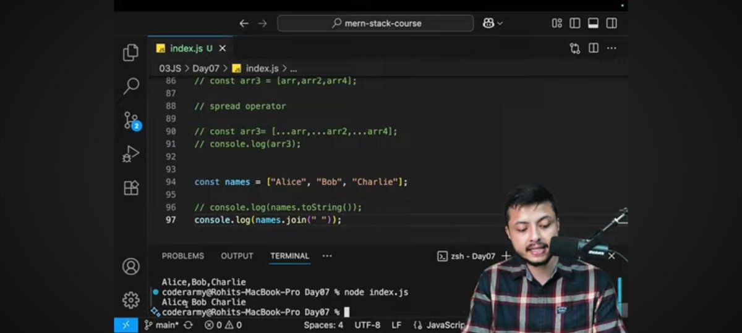The width and height of the screenshot is (742, 333).
Task: Select the zsh - Day07 terminal
Action: pos(466,256)
